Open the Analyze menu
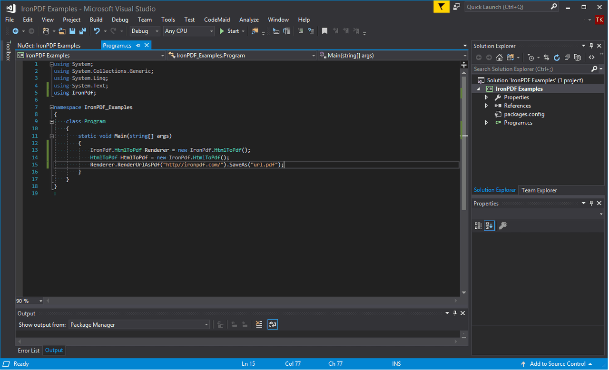Viewport: 609px width, 370px height. point(249,19)
